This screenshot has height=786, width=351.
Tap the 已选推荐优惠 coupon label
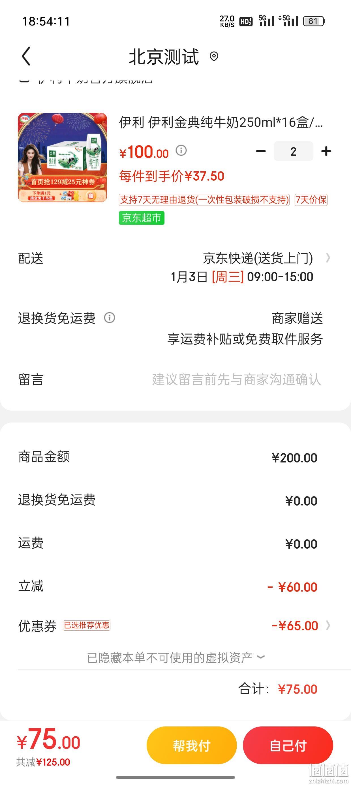tap(87, 626)
